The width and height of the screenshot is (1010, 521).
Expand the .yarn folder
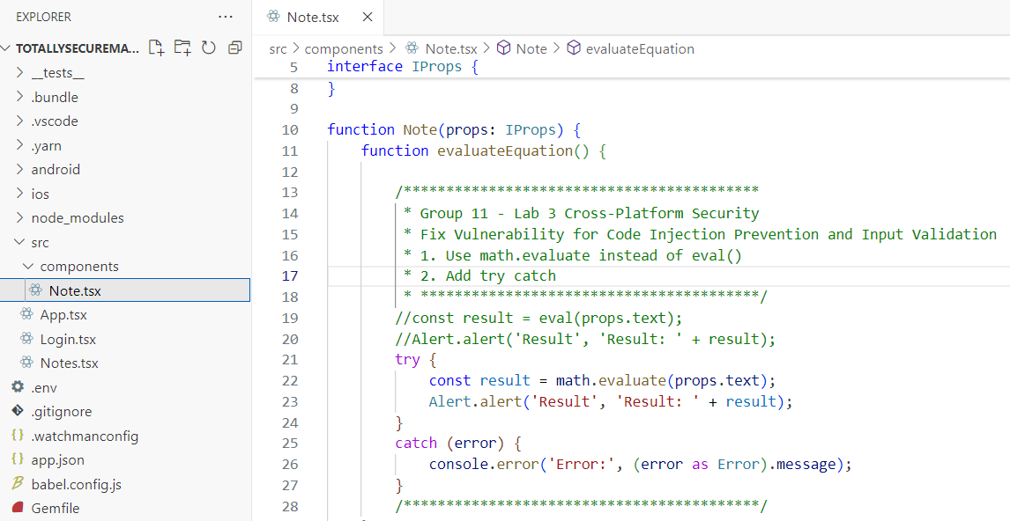pos(20,145)
